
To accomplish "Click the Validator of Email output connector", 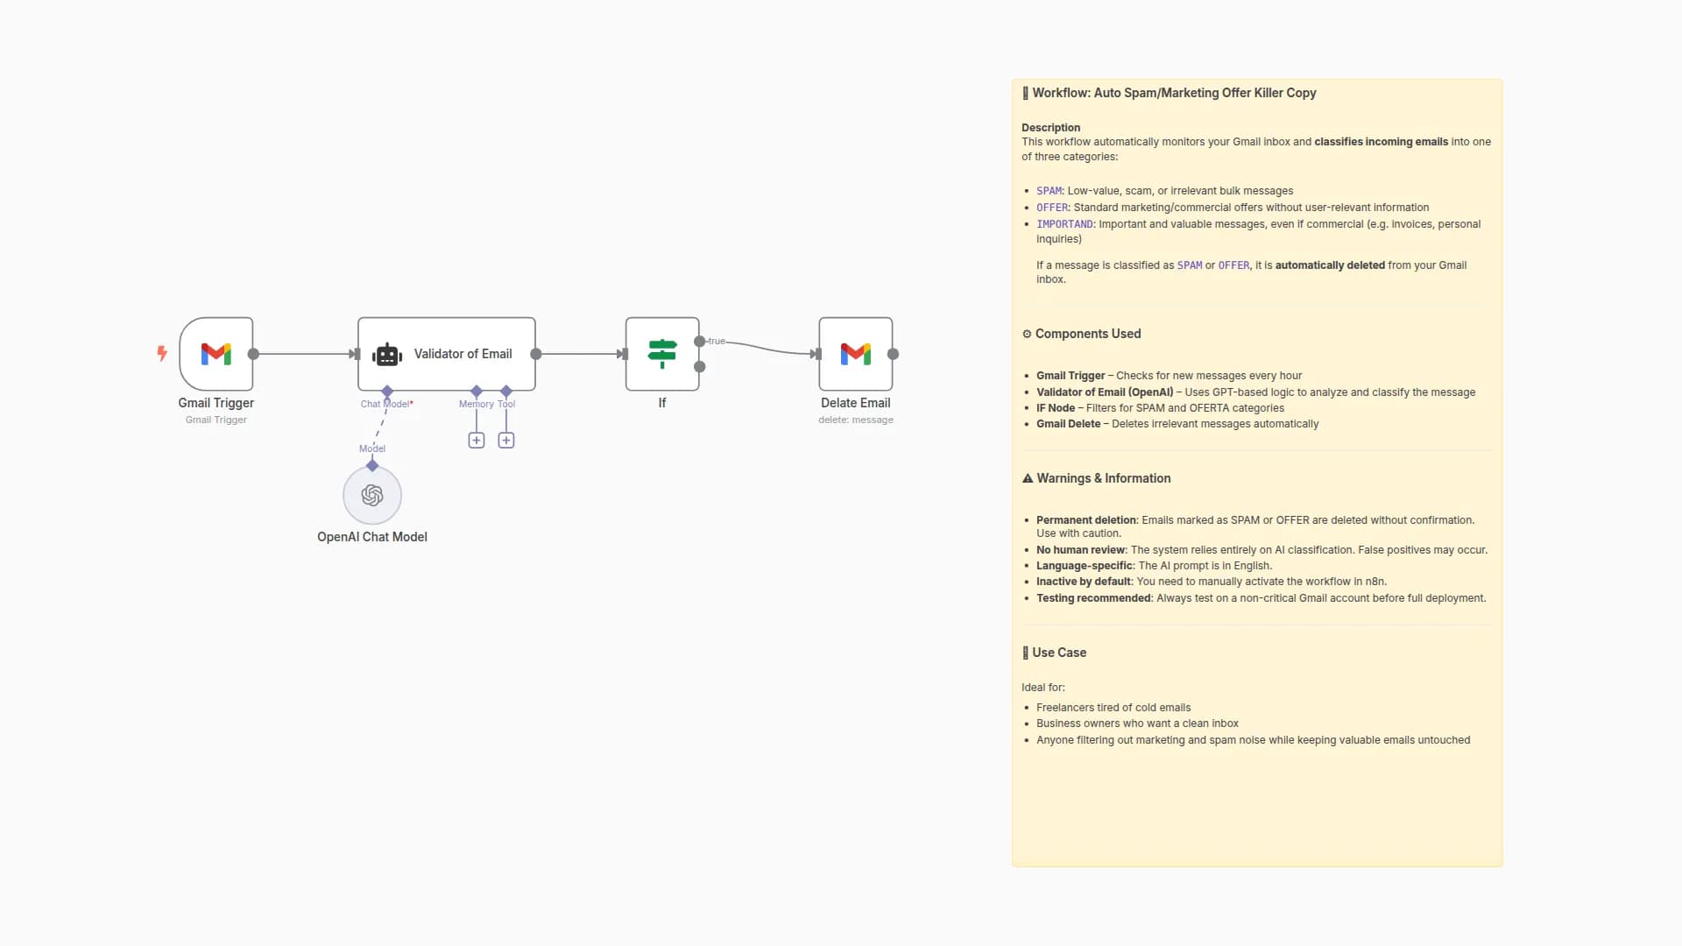I will pos(536,354).
